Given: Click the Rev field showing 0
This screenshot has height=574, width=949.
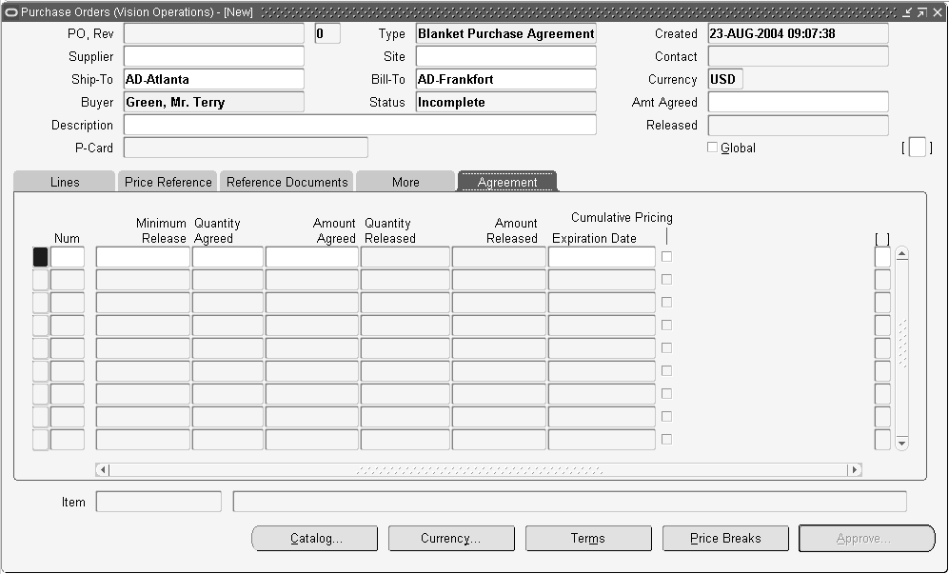Looking at the screenshot, I should pos(327,33).
